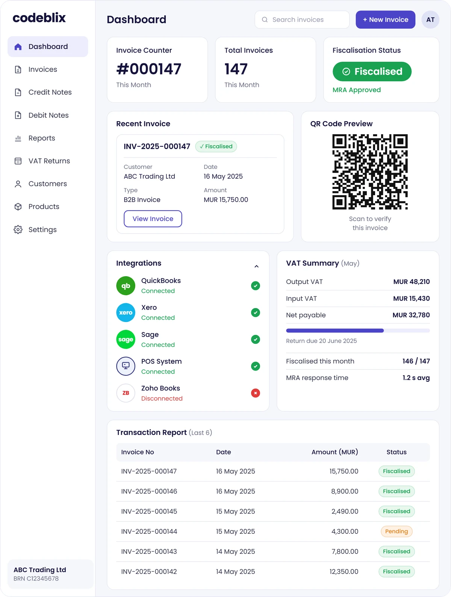
Task: Click the MRA Approved text
Action: [357, 90]
